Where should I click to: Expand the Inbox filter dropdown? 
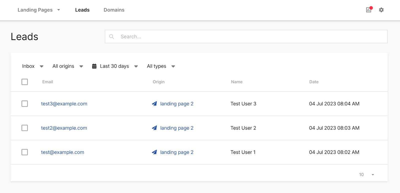[x=32, y=66]
